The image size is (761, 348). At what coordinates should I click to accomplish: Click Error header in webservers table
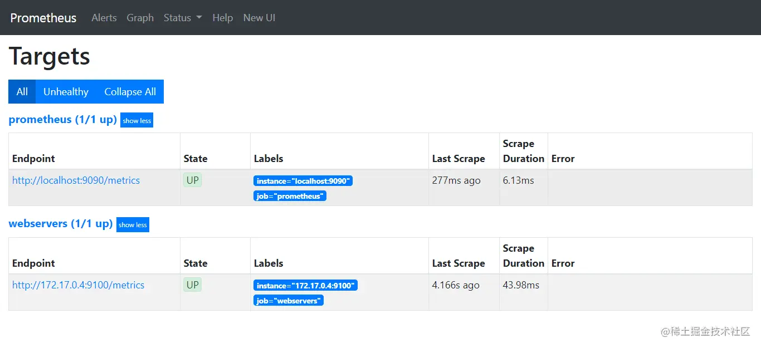tap(563, 263)
